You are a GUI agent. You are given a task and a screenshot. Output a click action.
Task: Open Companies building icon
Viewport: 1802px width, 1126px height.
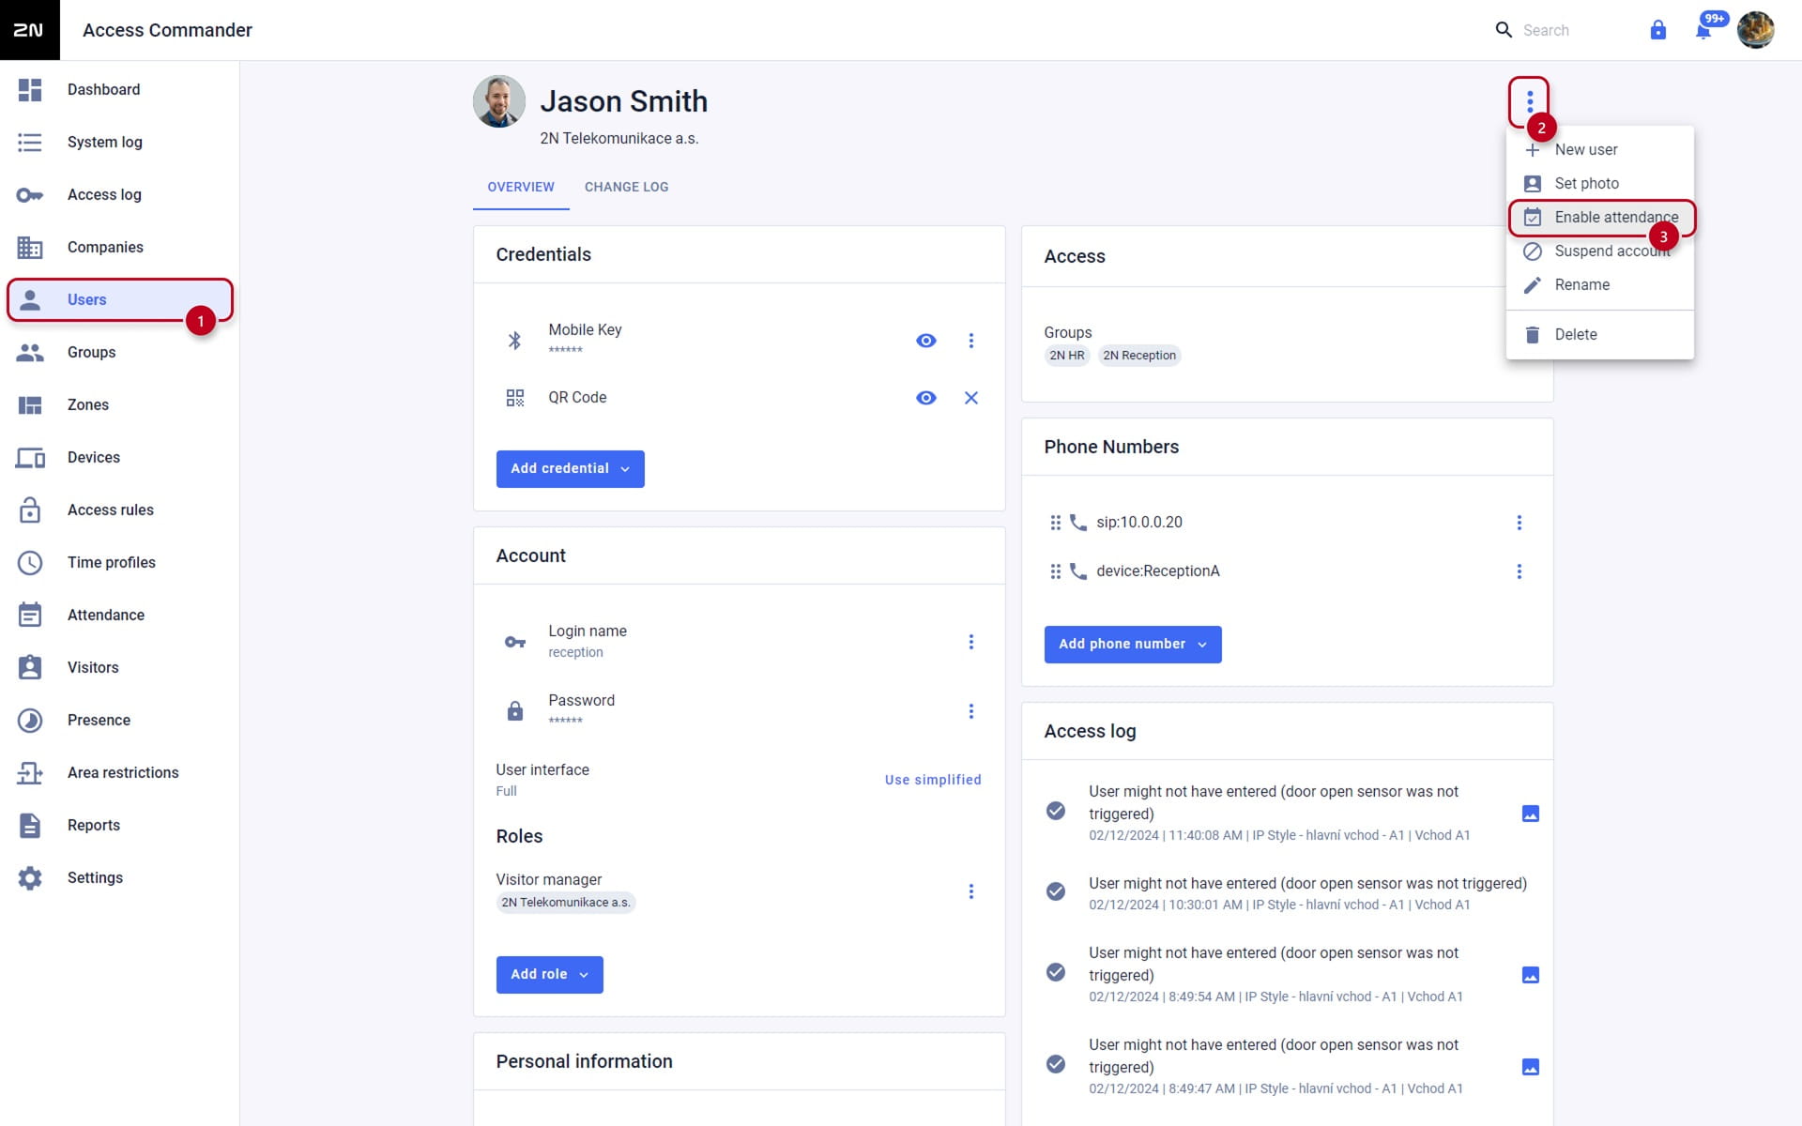click(30, 248)
